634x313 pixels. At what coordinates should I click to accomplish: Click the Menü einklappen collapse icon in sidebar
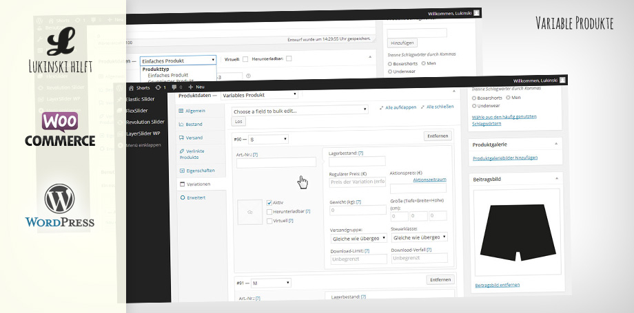click(x=120, y=145)
